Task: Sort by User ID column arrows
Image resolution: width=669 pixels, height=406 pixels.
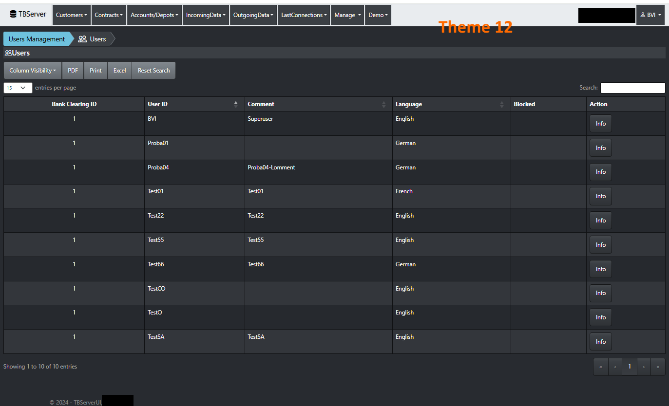Action: click(236, 104)
